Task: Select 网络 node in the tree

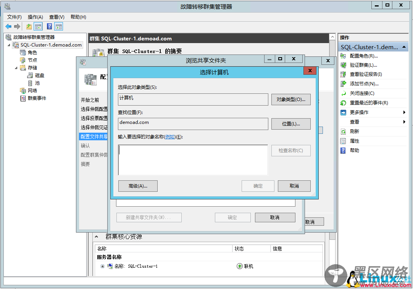Action: pyautogui.click(x=32, y=91)
